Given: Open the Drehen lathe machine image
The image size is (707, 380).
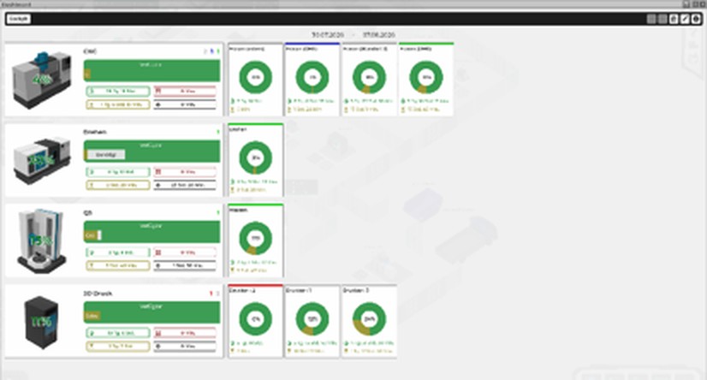Looking at the screenshot, I should [41, 161].
